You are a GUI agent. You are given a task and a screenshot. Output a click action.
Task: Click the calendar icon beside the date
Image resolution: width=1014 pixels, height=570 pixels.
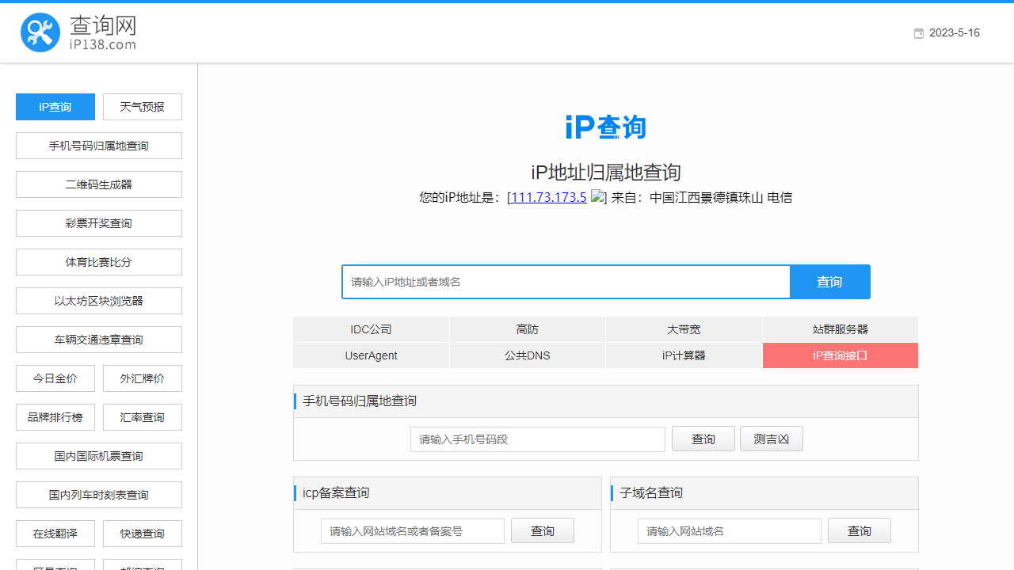[x=918, y=33]
